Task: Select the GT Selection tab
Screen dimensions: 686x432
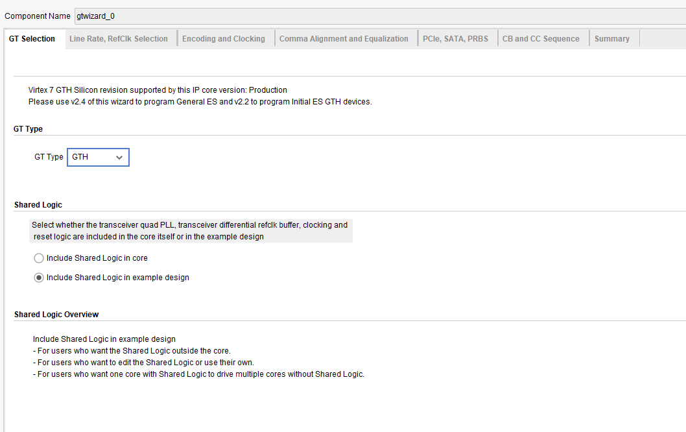Action: pyautogui.click(x=32, y=39)
